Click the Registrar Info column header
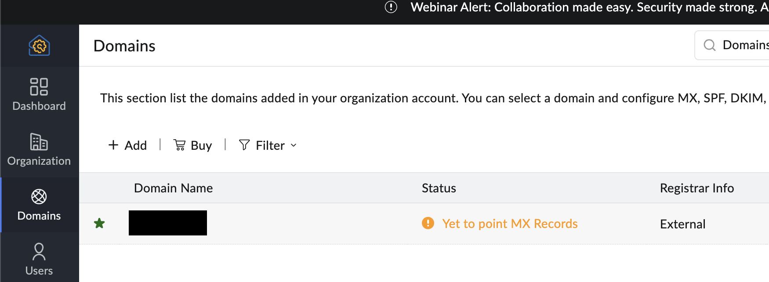769x282 pixels. coord(697,188)
